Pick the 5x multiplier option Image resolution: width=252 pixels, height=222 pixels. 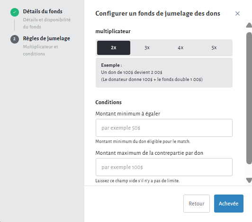tap(214, 48)
